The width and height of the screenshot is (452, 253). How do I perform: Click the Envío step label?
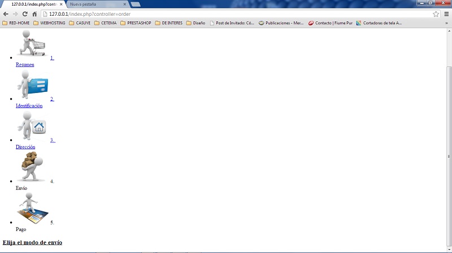tap(21, 188)
